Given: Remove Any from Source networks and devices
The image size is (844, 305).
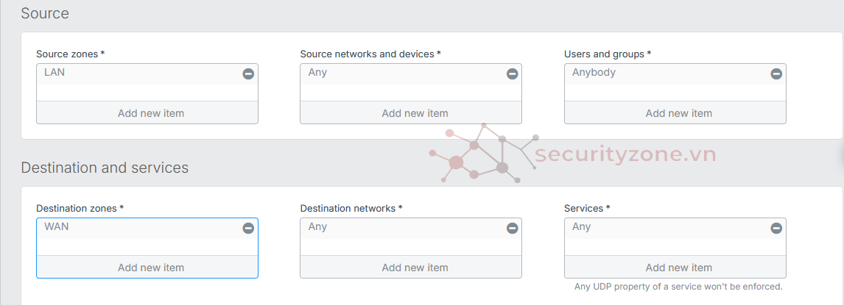Looking at the screenshot, I should point(512,73).
